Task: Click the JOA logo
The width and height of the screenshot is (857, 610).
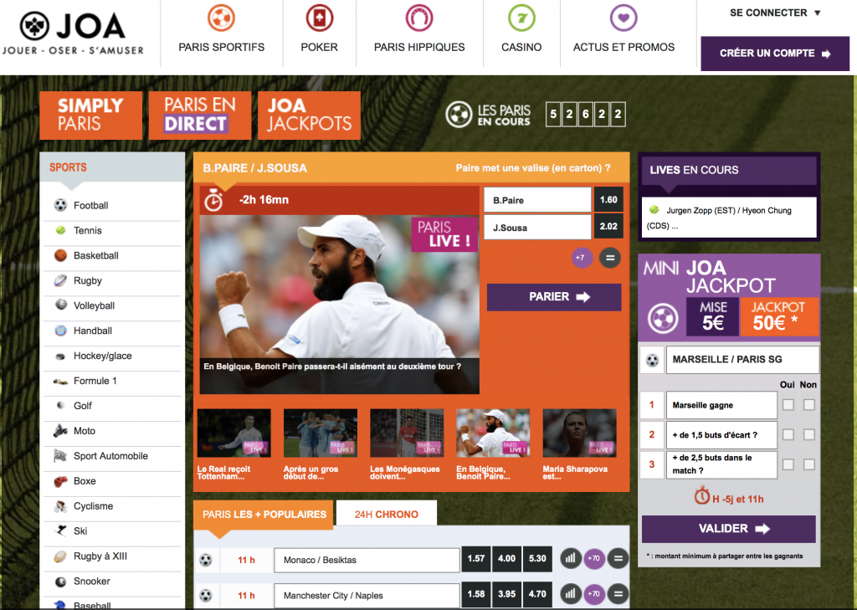Action: tap(73, 33)
